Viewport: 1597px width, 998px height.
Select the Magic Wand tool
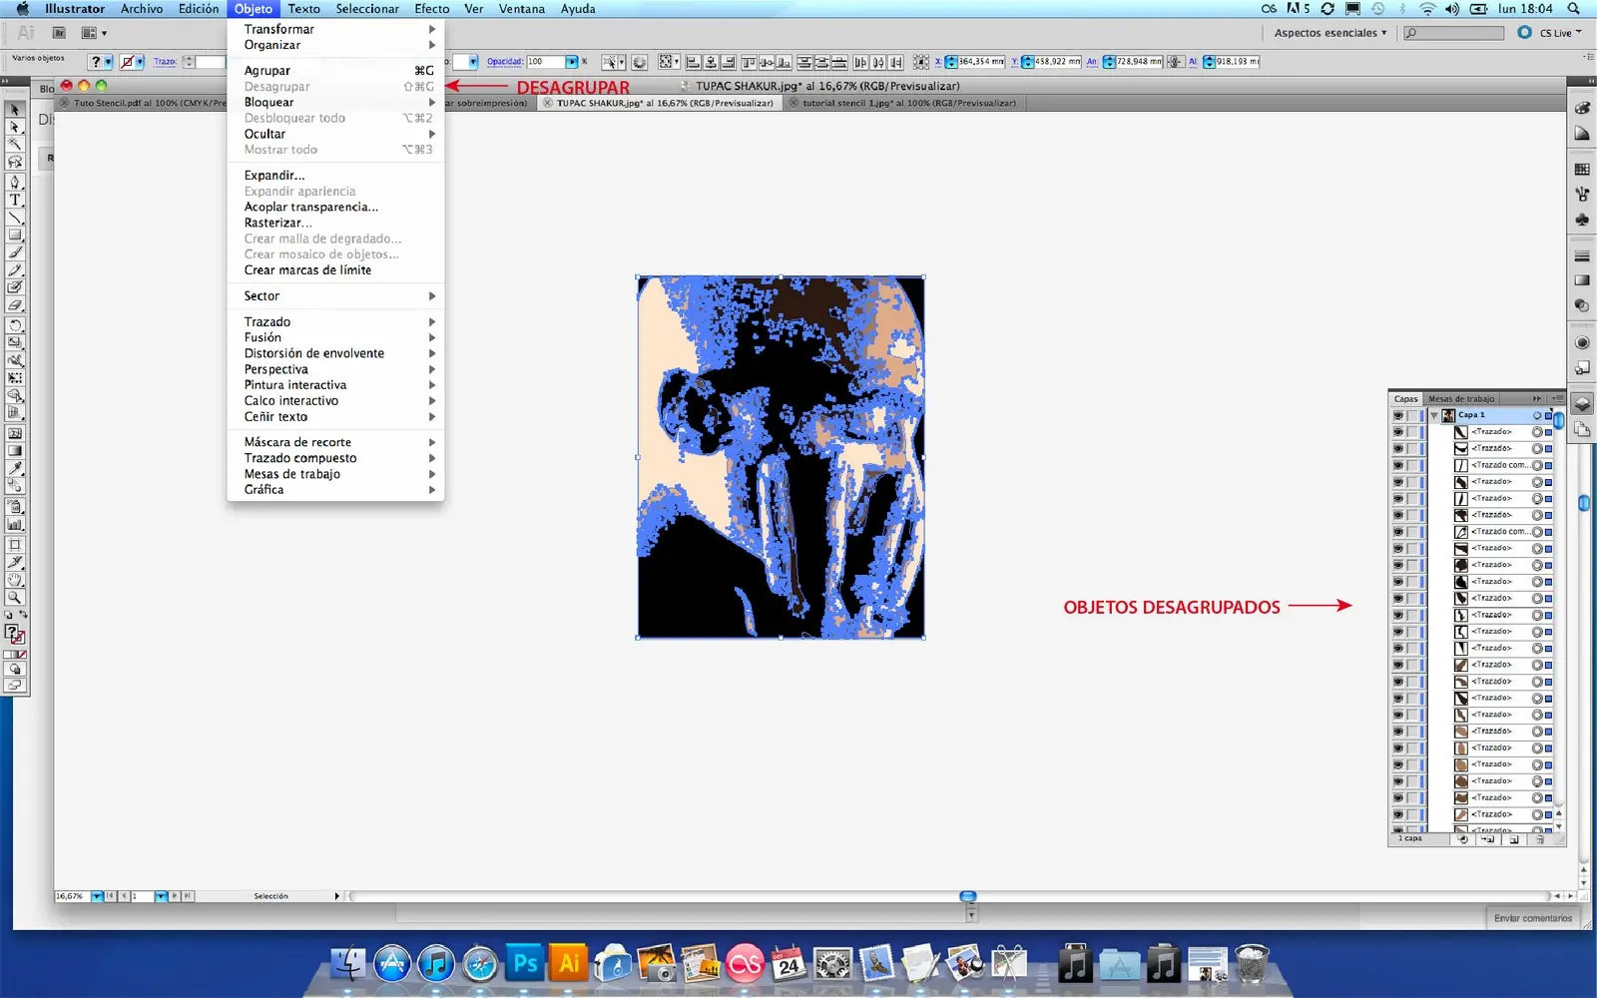(14, 144)
